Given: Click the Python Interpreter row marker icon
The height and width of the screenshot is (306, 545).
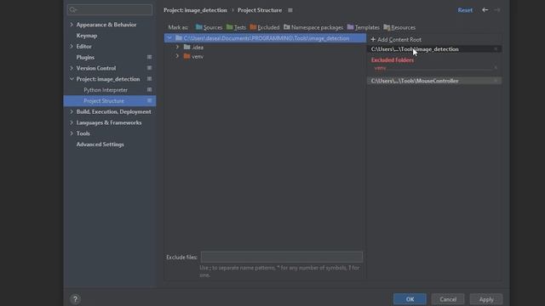Looking at the screenshot, I should (149, 90).
